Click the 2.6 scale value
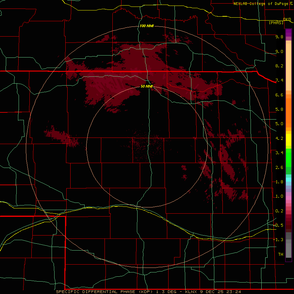294x294 pixels. point(279,168)
